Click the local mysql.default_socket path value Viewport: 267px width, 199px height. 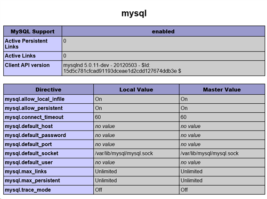click(x=124, y=153)
